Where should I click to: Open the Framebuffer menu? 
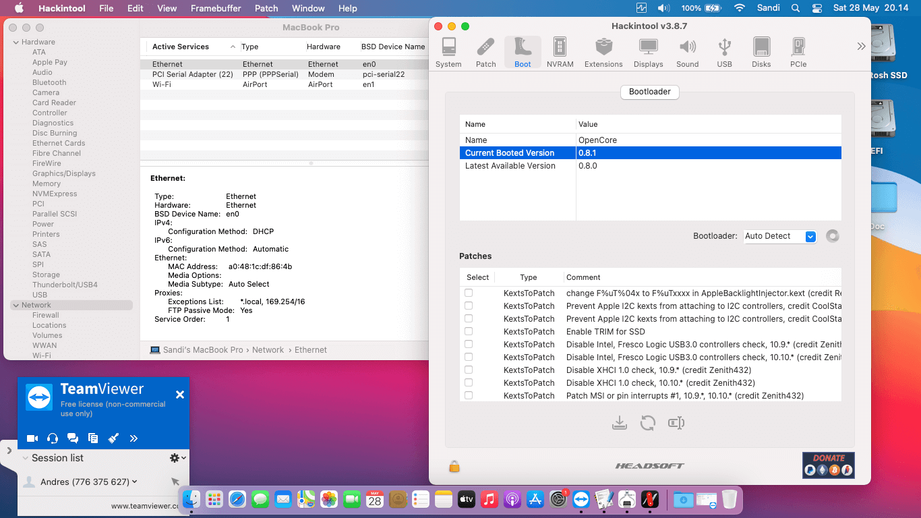[x=216, y=8]
